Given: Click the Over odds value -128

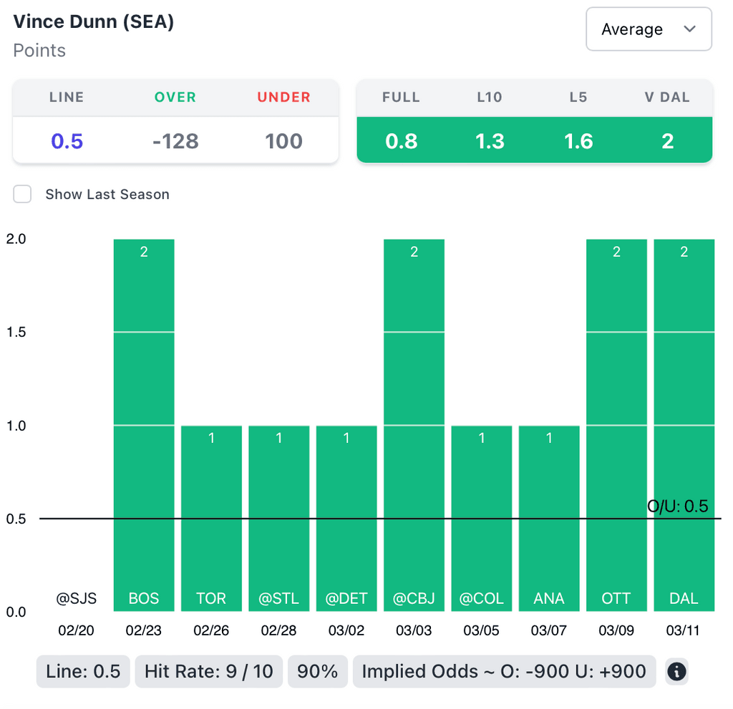Looking at the screenshot, I should pyautogui.click(x=175, y=141).
